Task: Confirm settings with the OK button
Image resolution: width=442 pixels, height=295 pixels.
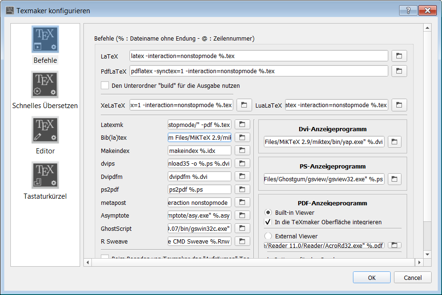Action: pyautogui.click(x=371, y=278)
